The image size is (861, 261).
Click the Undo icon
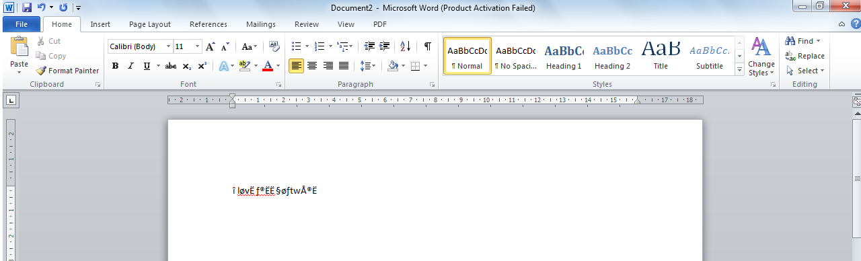click(41, 7)
